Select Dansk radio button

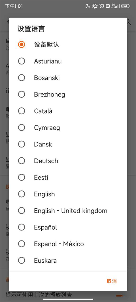coord(68,144)
